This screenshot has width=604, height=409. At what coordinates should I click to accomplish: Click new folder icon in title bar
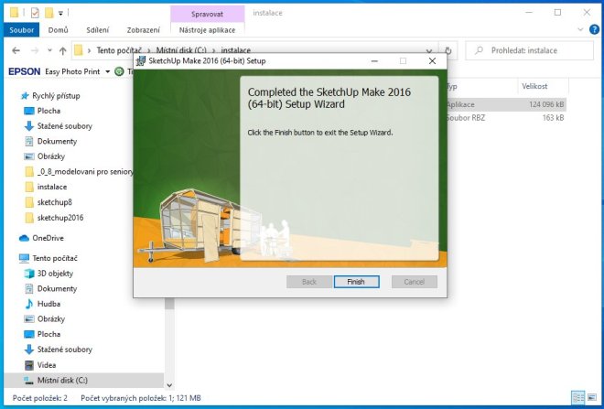point(49,13)
